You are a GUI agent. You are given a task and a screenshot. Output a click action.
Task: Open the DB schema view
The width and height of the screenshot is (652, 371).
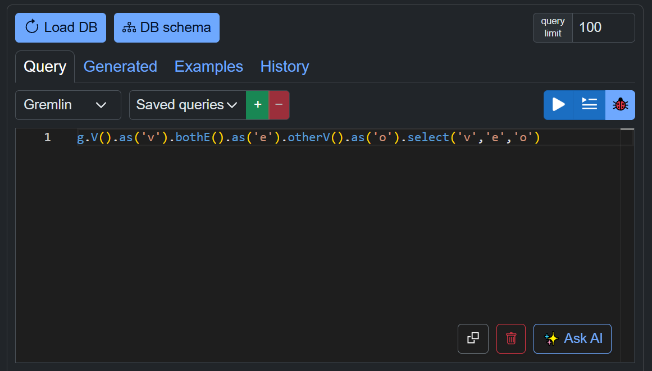tap(167, 27)
